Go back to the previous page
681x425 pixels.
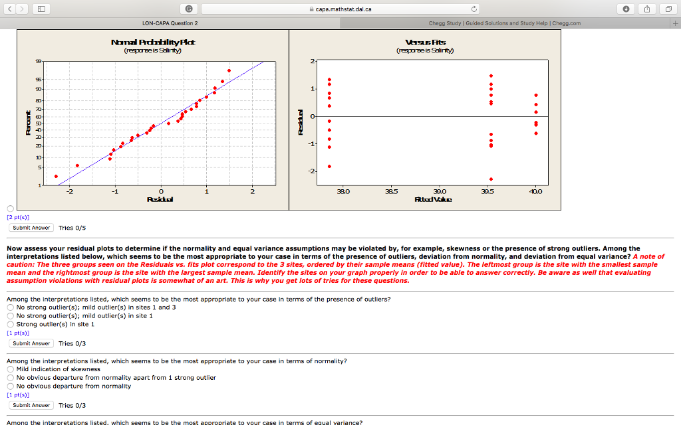pos(9,9)
